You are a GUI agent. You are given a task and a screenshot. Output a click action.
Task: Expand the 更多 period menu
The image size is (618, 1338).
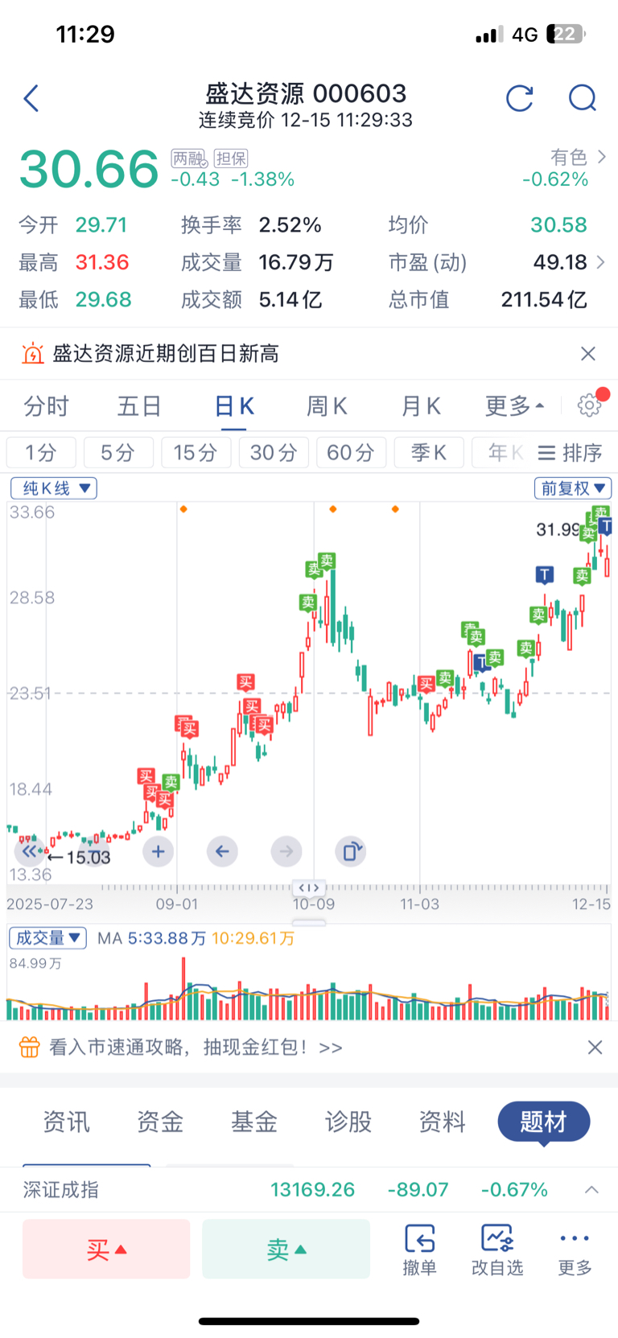[x=514, y=406]
